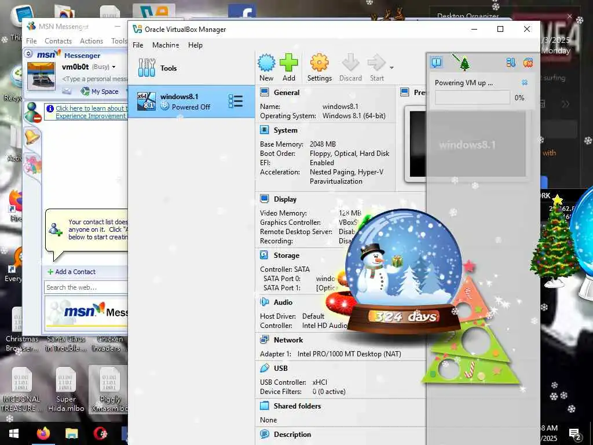Click the keep finished progresses icon
Image resolution: width=593 pixels, height=445 pixels.
511,63
